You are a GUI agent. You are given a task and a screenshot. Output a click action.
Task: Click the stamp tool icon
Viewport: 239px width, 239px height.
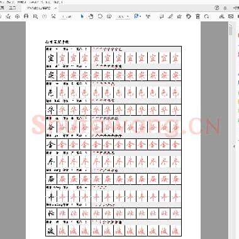[189, 16]
